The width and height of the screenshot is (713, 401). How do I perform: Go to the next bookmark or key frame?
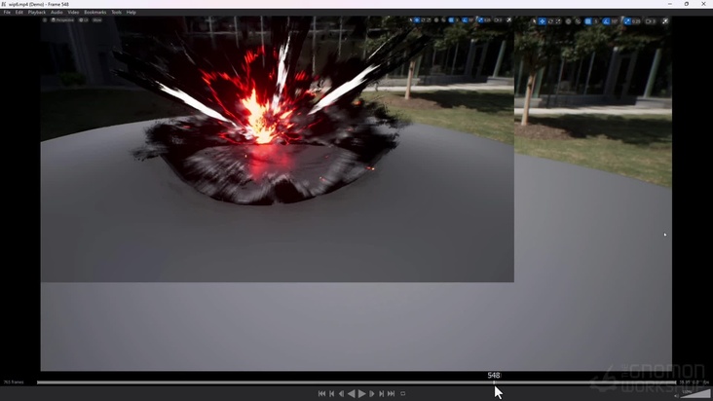click(x=382, y=394)
